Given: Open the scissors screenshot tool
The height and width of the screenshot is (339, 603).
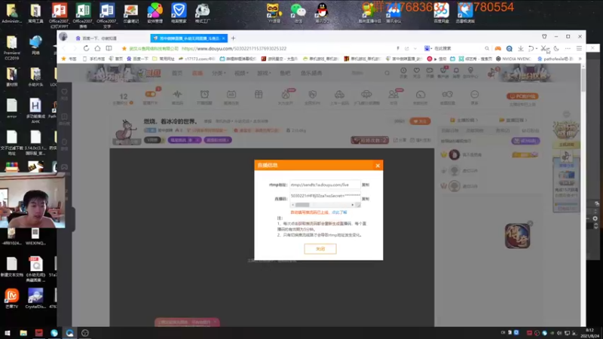Looking at the screenshot, I should coord(543,48).
